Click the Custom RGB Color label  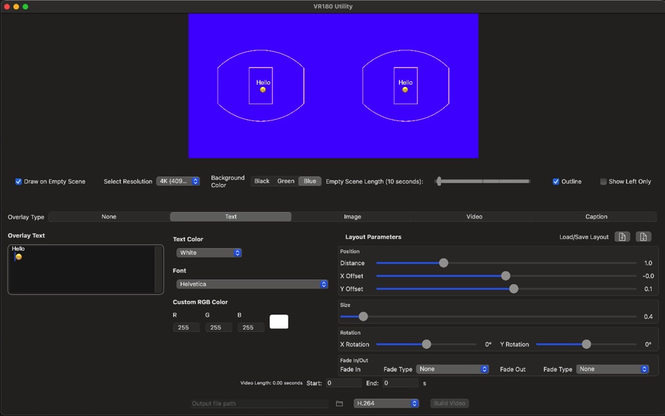(x=200, y=302)
